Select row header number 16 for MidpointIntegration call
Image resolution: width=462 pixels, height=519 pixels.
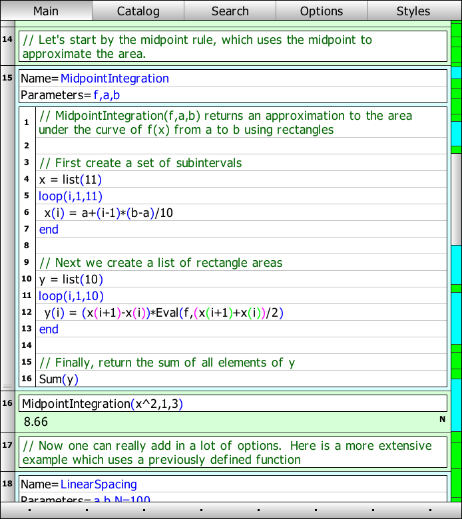7,403
